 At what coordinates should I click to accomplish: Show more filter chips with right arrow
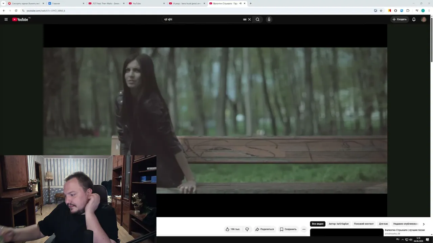[x=424, y=224]
